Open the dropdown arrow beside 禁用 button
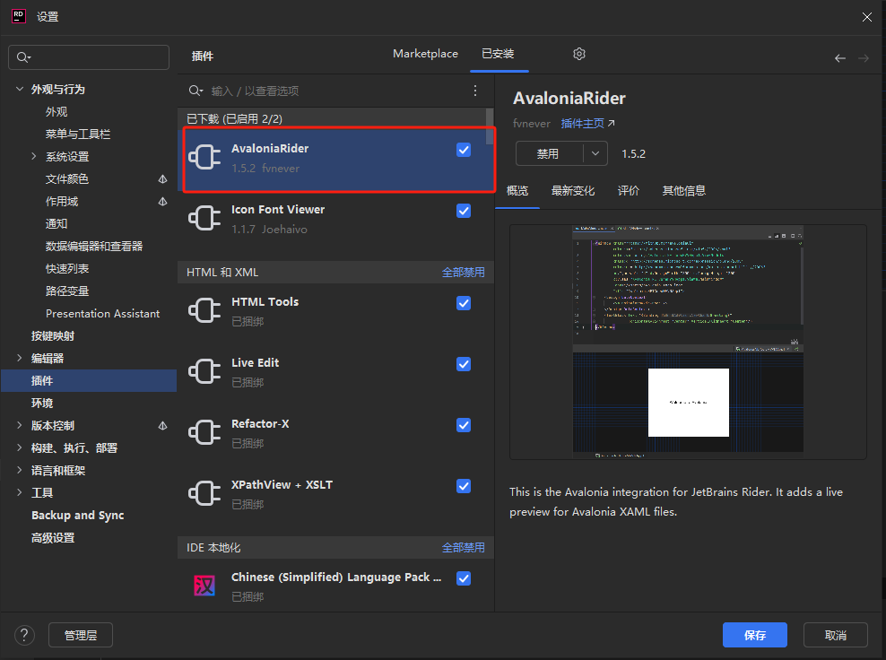Viewport: 886px width, 660px height. coord(595,153)
